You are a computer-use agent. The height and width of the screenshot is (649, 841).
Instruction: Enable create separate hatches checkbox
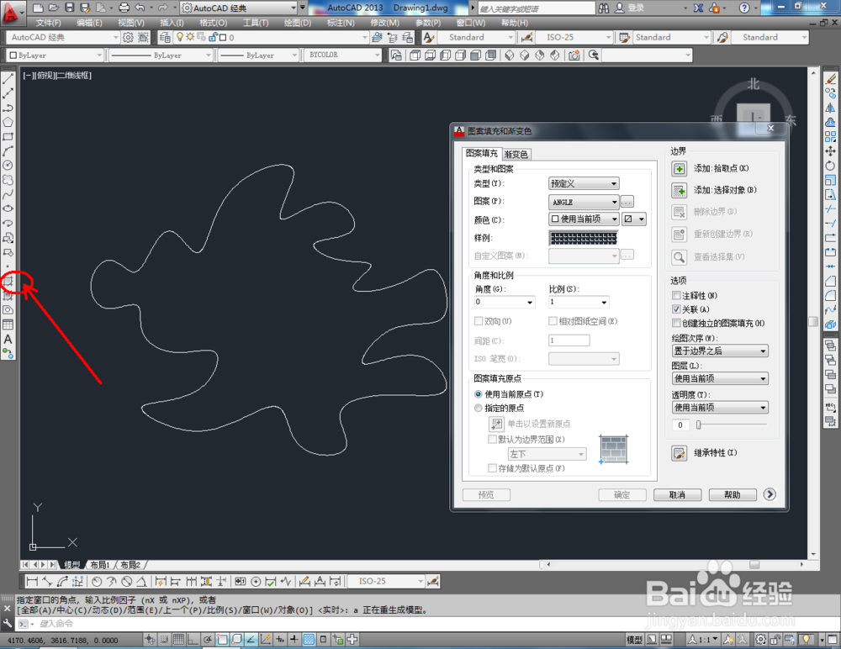click(x=676, y=324)
